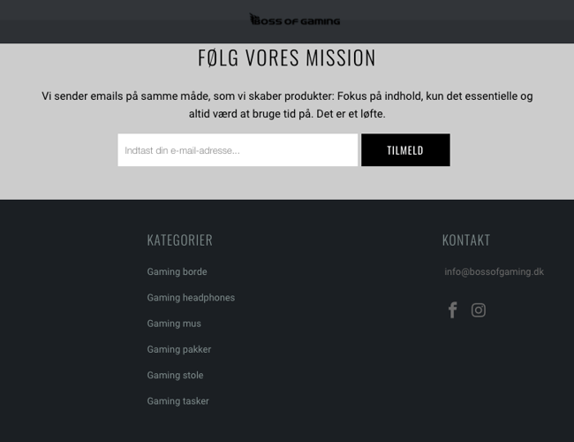The width and height of the screenshot is (574, 442).
Task: Click the newsletter description paragraph text
Action: click(x=287, y=105)
